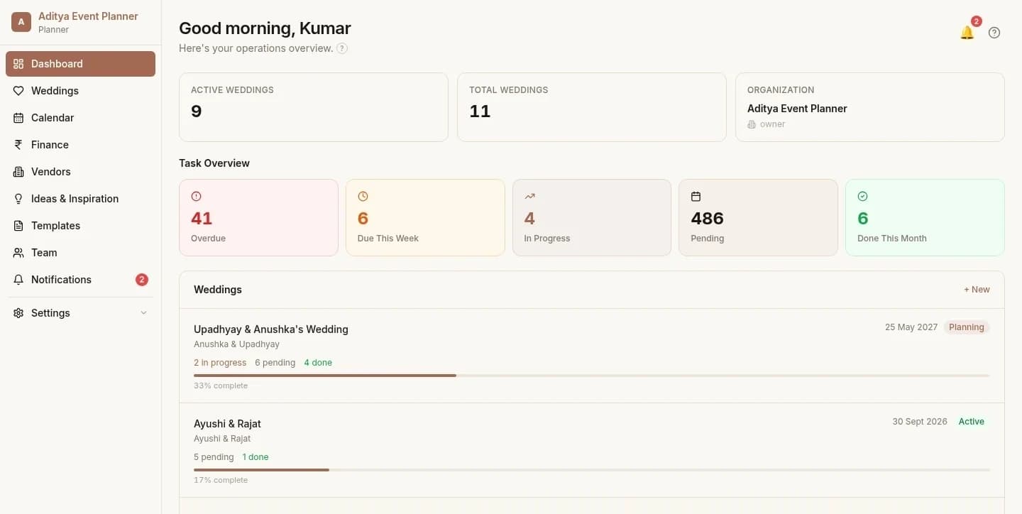Click the Planning status badge
Viewport: 1022px width, 514px height.
(x=967, y=327)
